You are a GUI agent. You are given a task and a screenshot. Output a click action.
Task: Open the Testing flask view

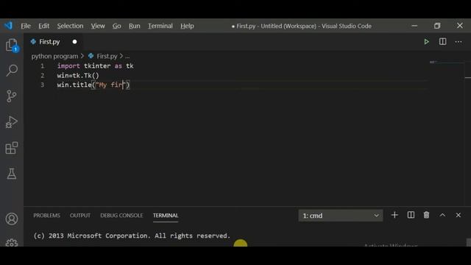(12, 174)
